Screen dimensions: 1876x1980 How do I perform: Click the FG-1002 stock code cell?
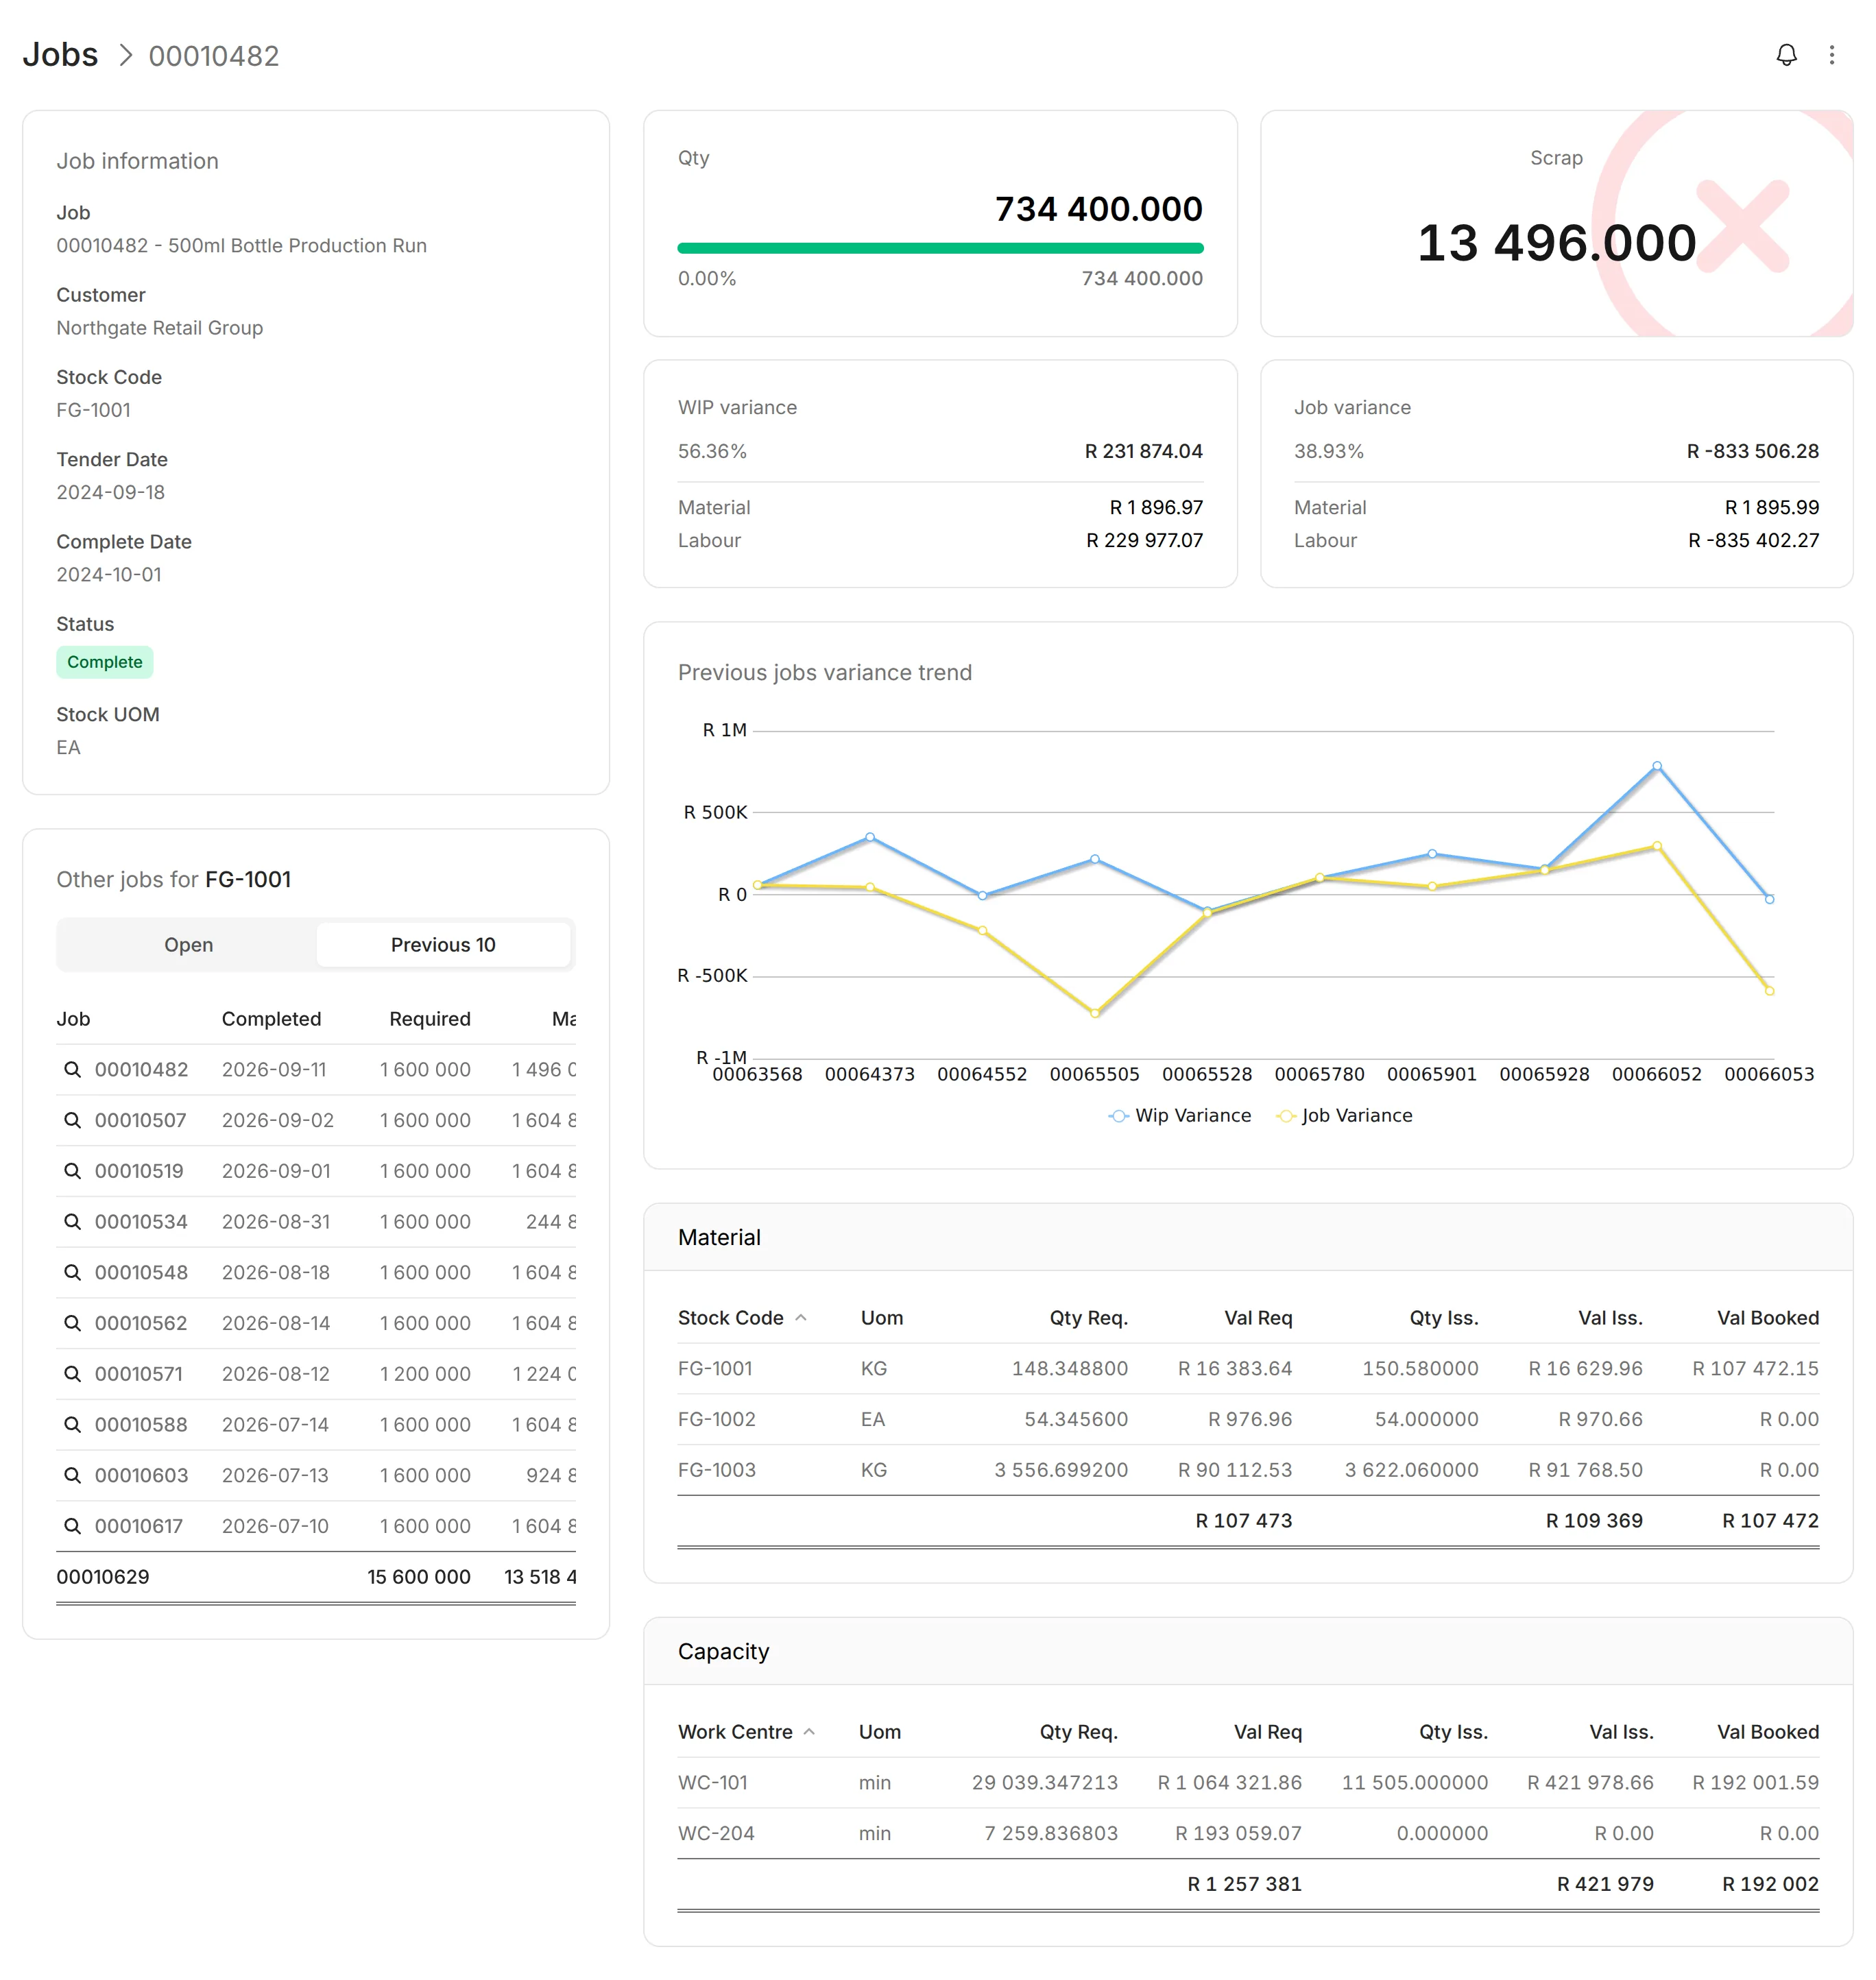coord(717,1419)
